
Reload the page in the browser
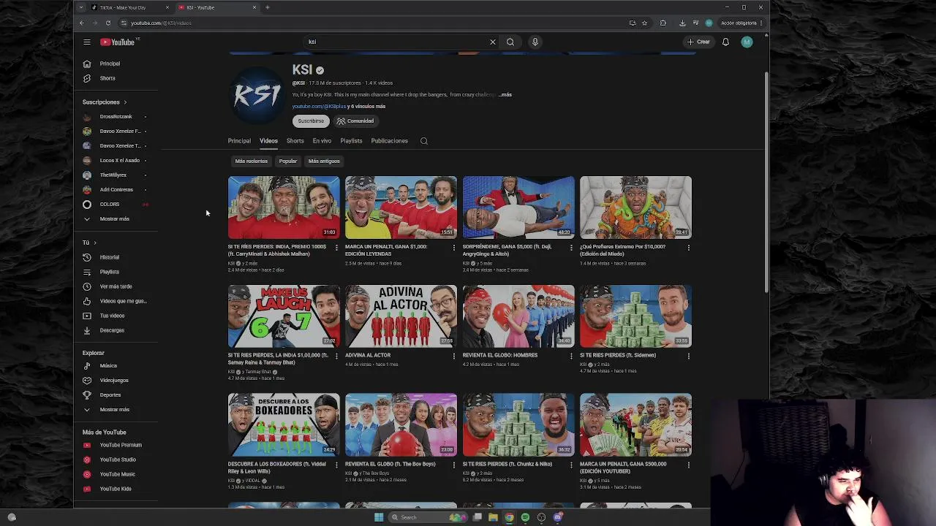point(108,23)
